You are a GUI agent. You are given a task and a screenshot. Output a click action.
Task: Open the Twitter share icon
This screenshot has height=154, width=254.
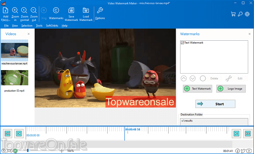243,151
